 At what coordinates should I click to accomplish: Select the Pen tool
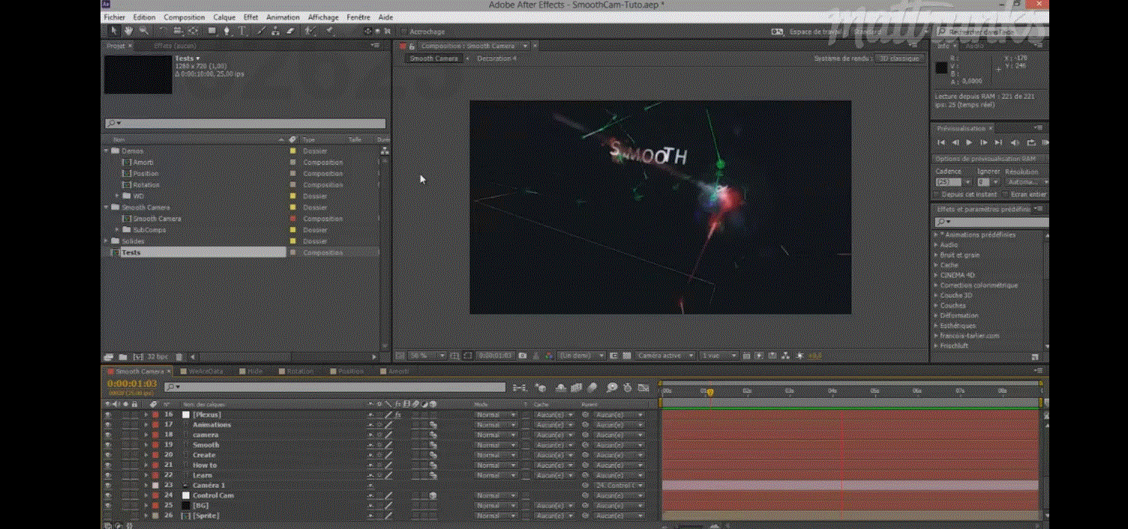[x=227, y=31]
